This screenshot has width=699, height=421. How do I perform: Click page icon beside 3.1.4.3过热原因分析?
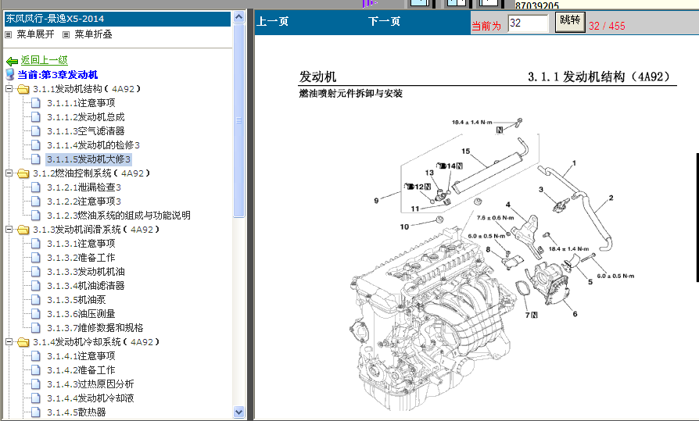click(x=36, y=384)
